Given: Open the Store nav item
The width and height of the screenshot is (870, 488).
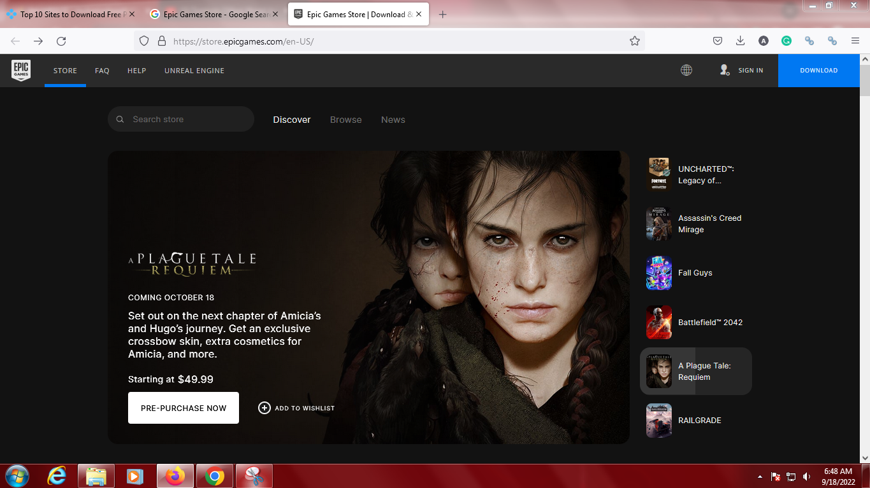Looking at the screenshot, I should (x=65, y=71).
